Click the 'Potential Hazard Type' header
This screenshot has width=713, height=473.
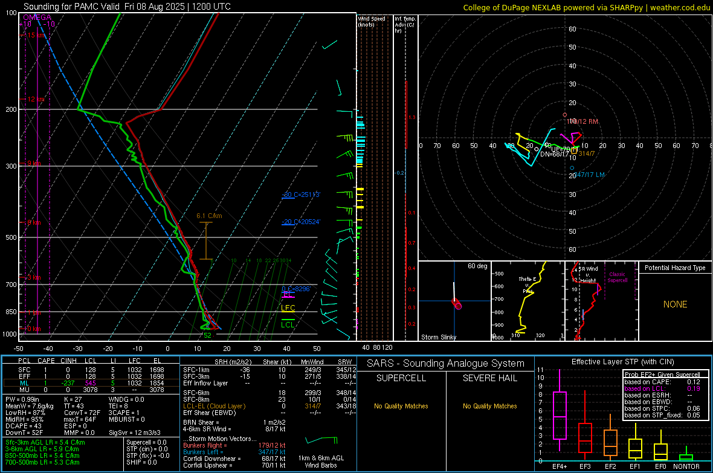point(676,268)
